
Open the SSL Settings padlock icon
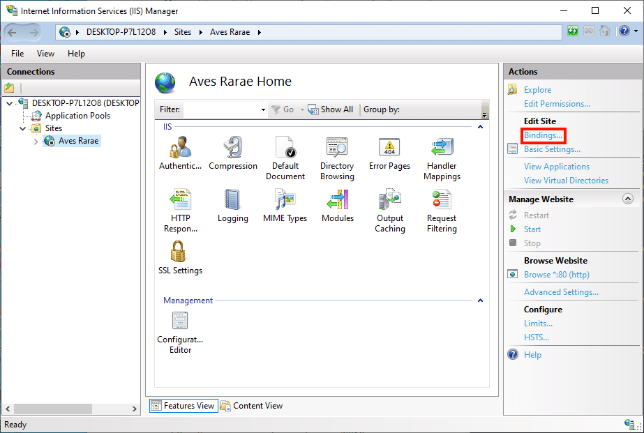pos(180,252)
